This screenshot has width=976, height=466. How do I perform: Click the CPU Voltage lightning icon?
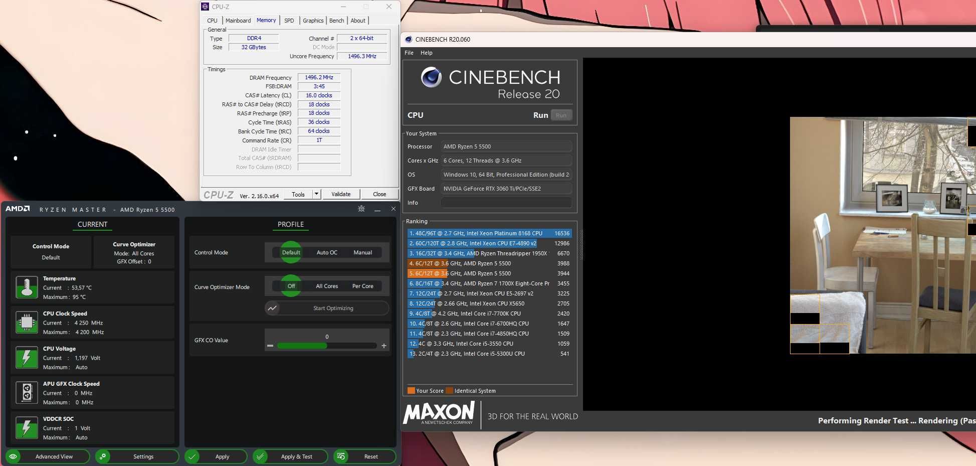pos(27,358)
